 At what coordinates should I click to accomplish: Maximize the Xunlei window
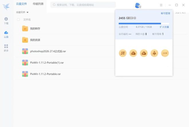coord(176,5)
